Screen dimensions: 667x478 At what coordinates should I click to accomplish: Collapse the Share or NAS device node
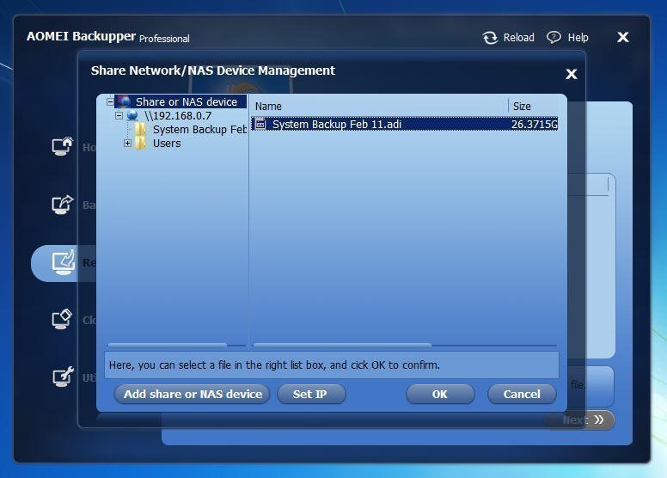(x=110, y=101)
